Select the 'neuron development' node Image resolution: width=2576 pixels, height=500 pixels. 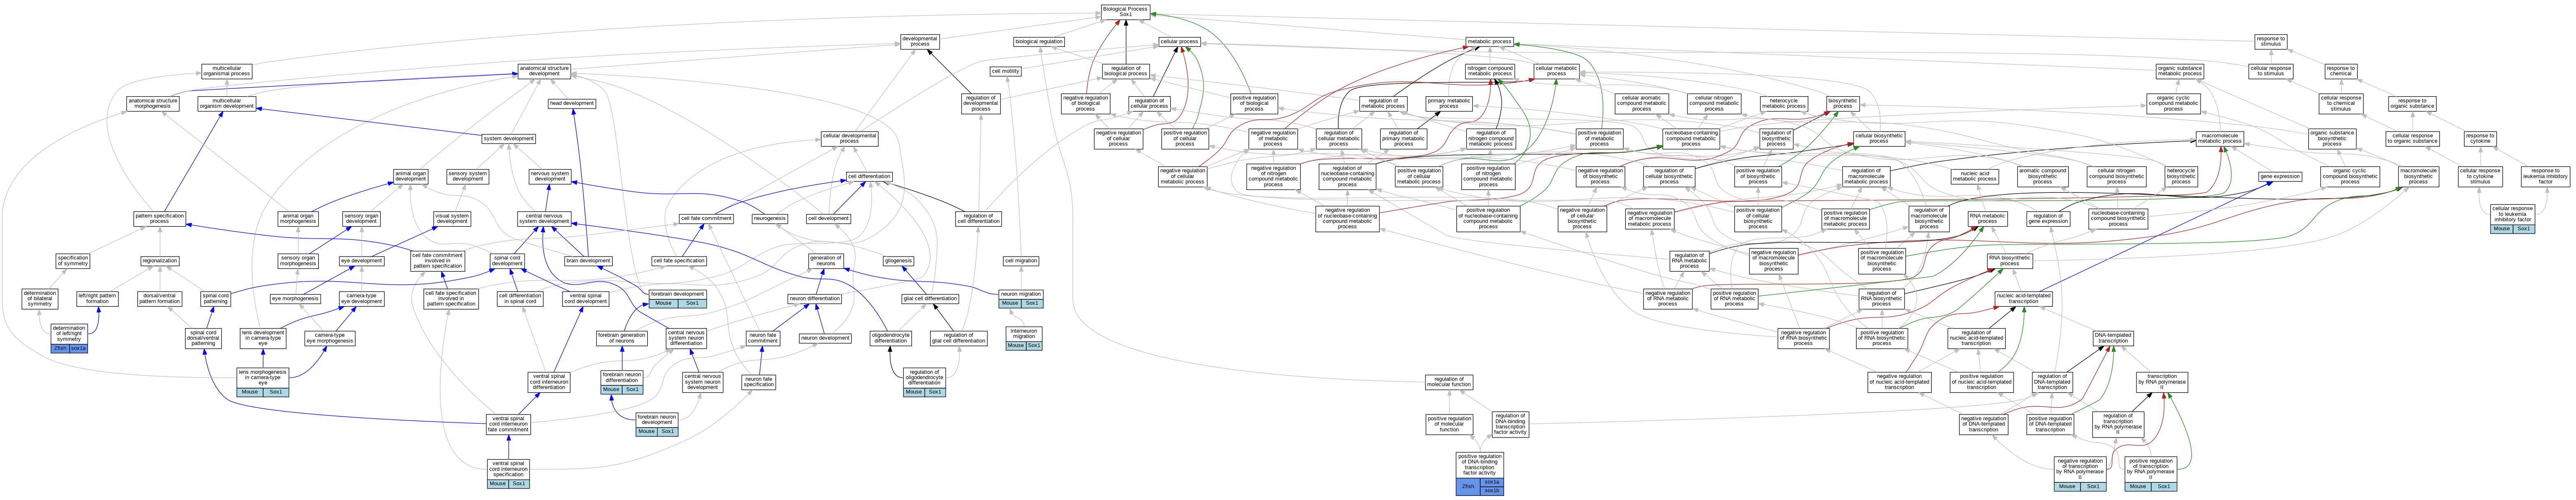[825, 338]
